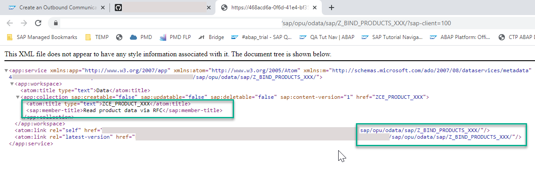Open the Bridge bookmark
Viewport: 535px width, 175px height.
(x=211, y=37)
